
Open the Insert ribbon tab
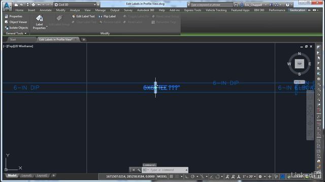pyautogui.click(x=31, y=10)
